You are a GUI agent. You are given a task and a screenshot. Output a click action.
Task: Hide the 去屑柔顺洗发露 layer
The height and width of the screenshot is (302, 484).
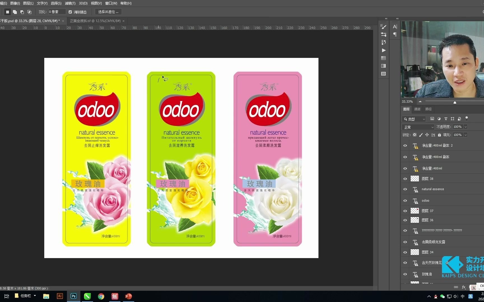click(x=405, y=242)
